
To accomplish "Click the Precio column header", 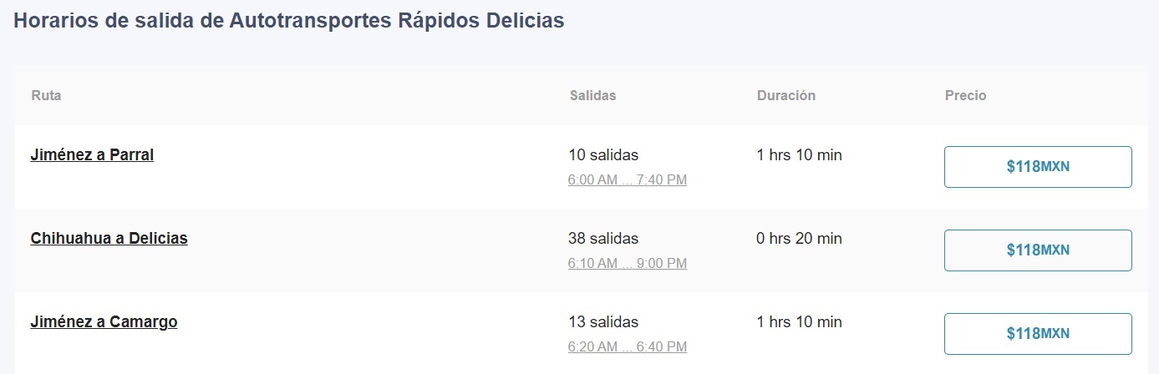I will pos(965,95).
